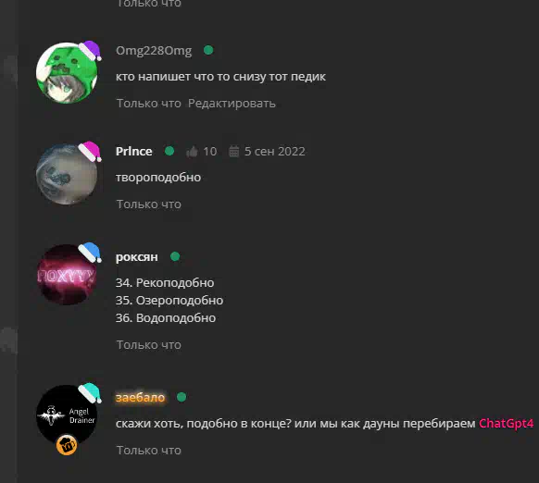Click the green online dot next to Omg228Omg
Screen dimensions: 539x483
tap(208, 50)
